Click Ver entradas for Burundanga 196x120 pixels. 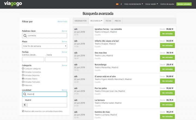coord(167,69)
